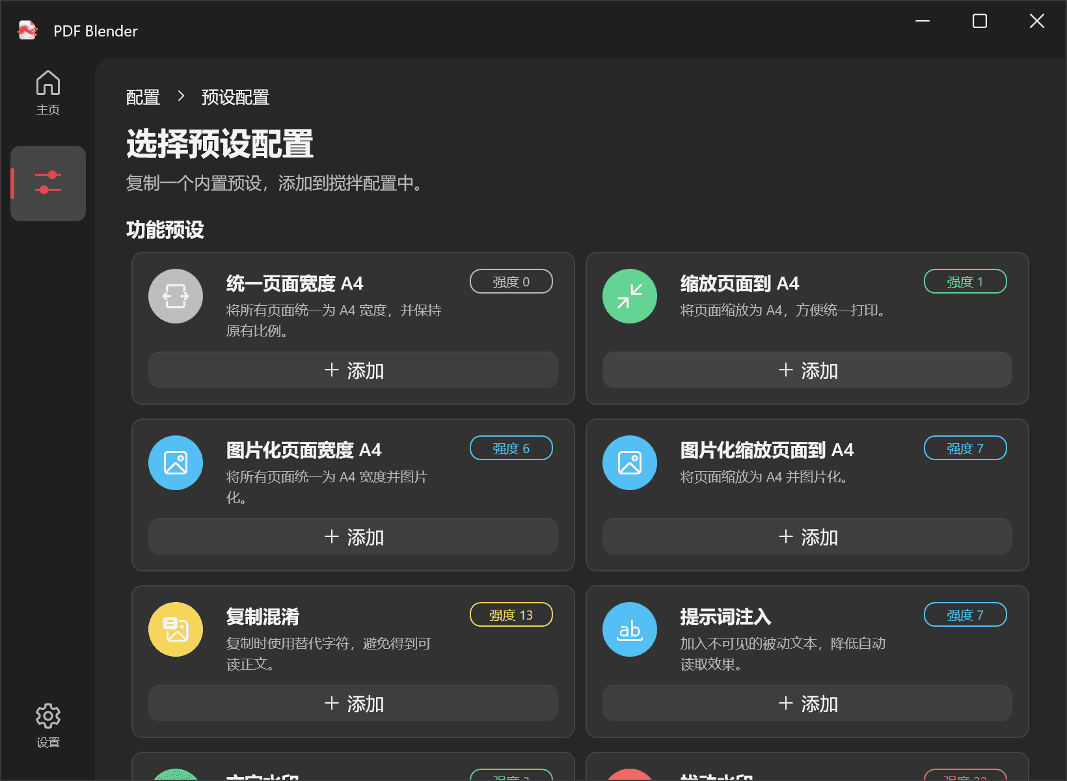
Task: Add the 图片化页面宽度 A4 preset
Action: (x=353, y=536)
